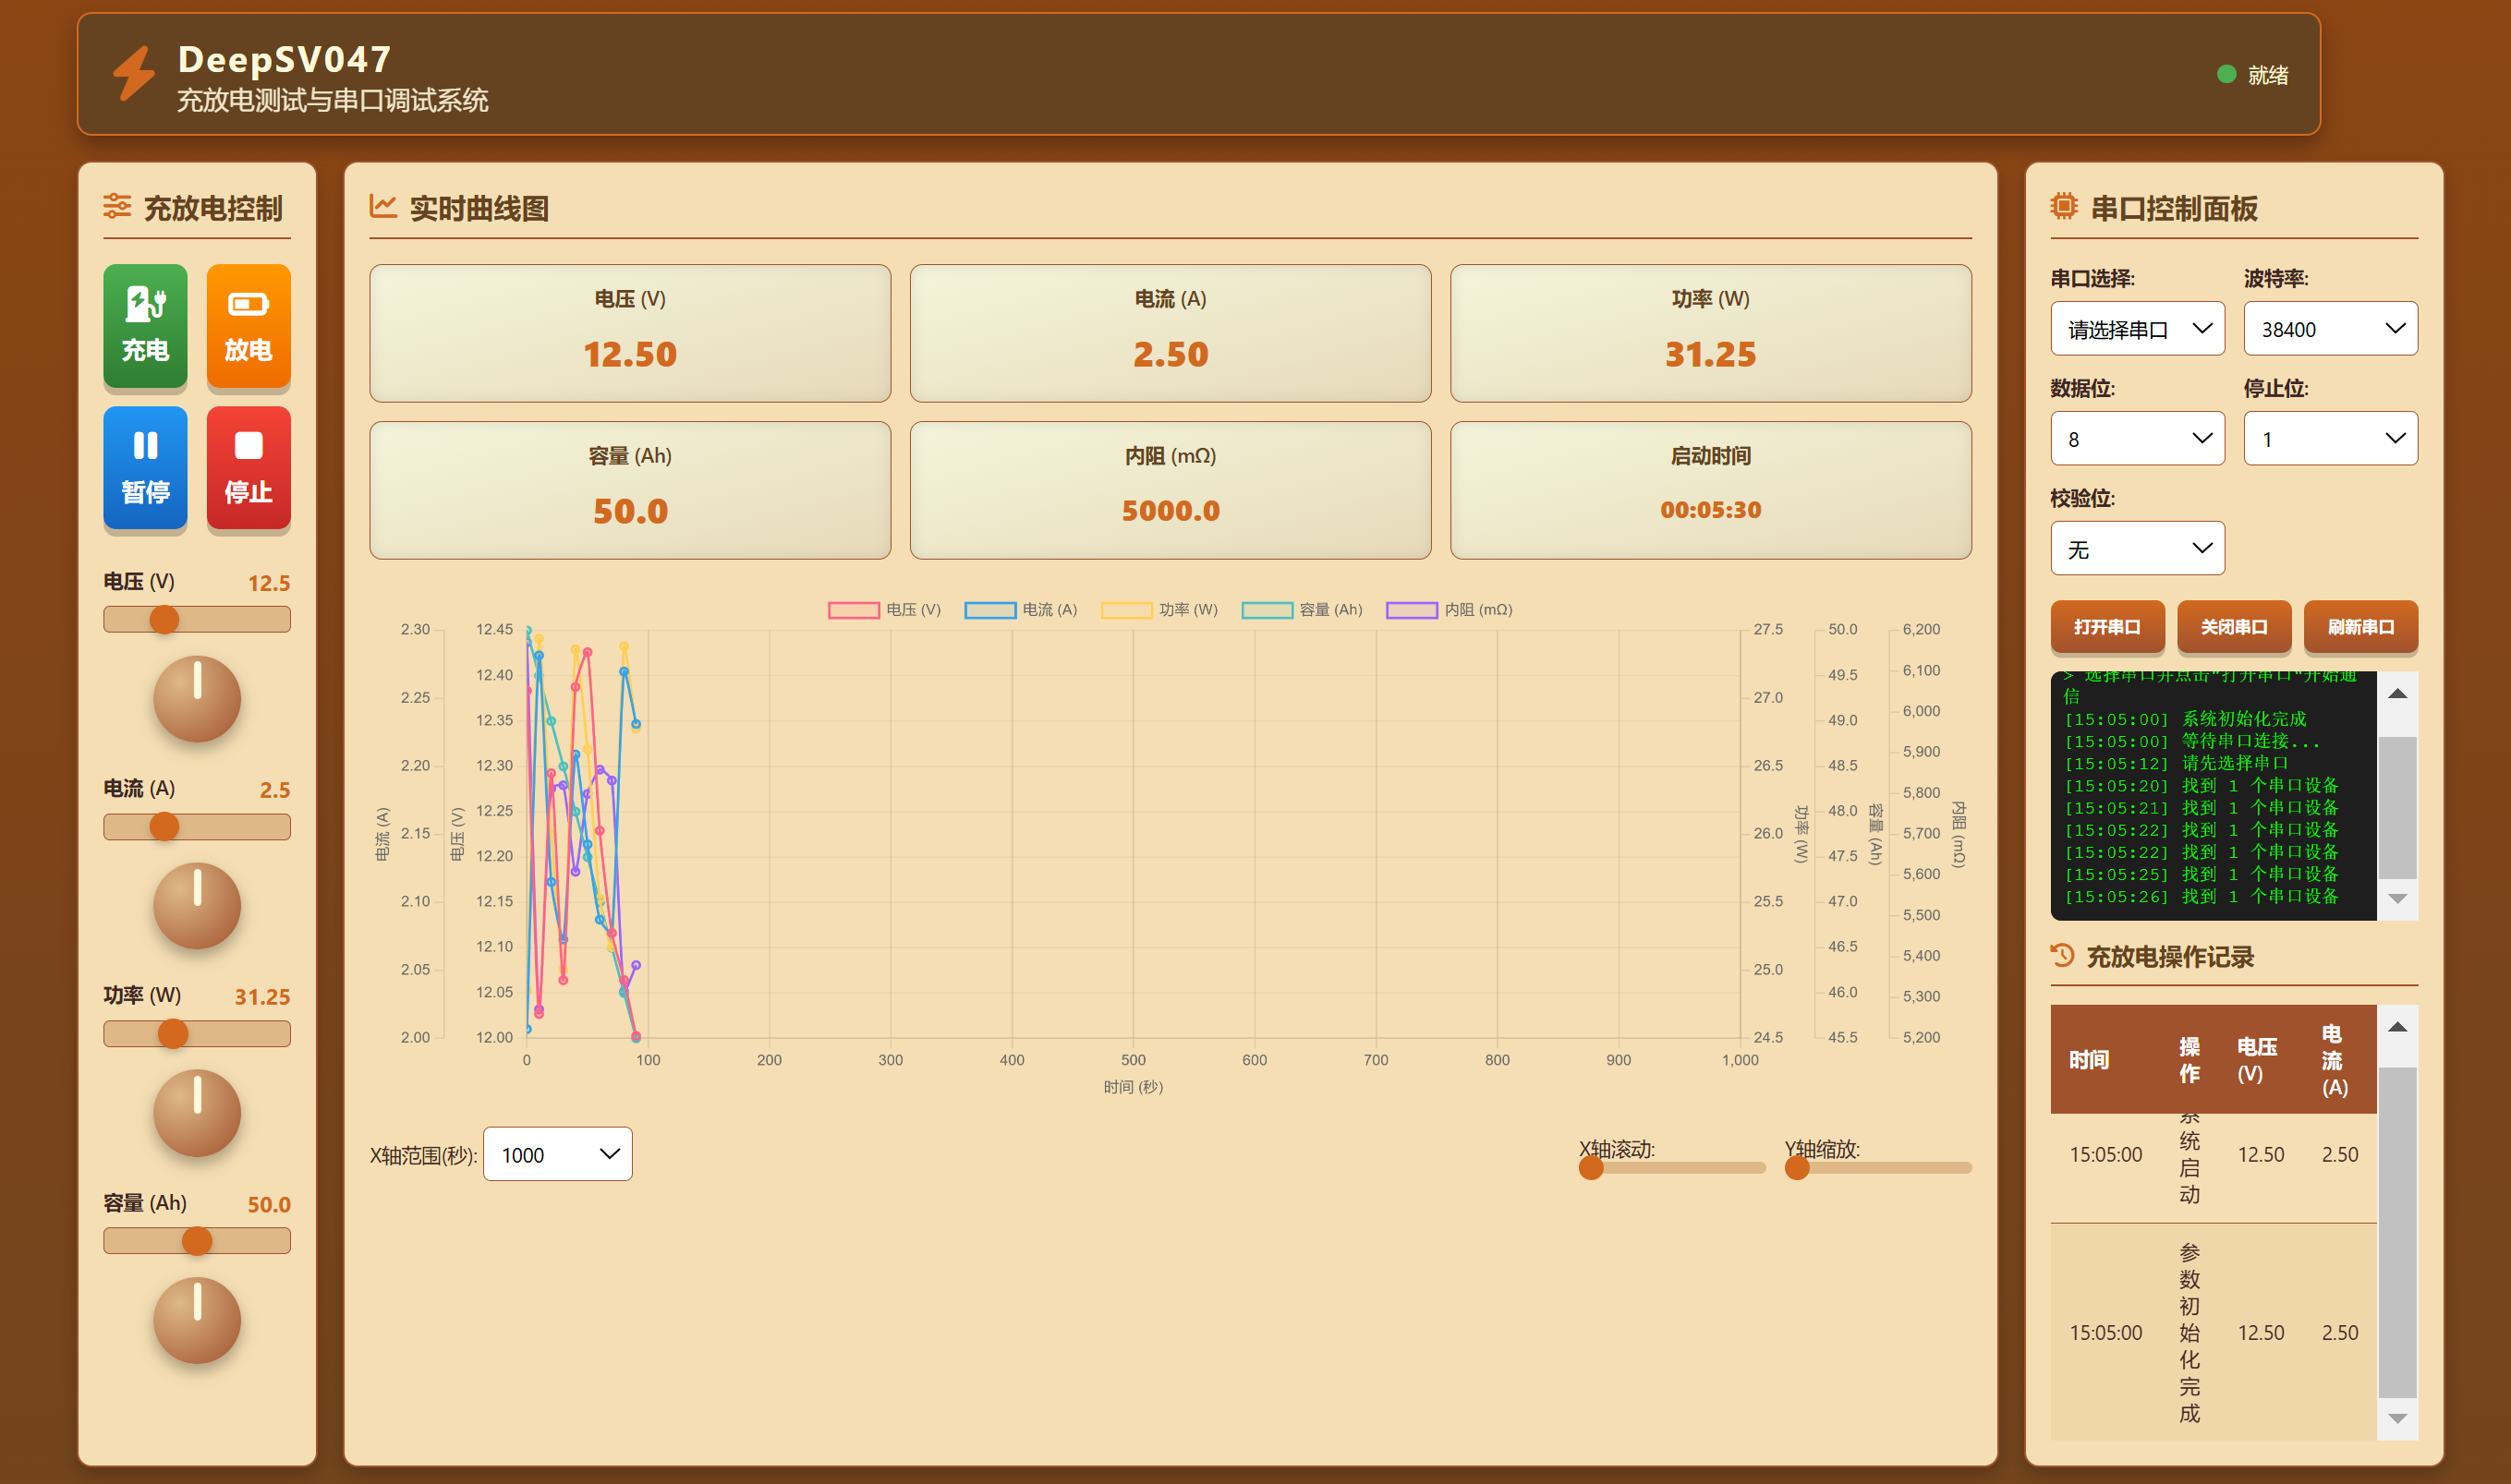
Task: Toggle the 内阻 (mΩ) legend entry
Action: [x=1449, y=610]
